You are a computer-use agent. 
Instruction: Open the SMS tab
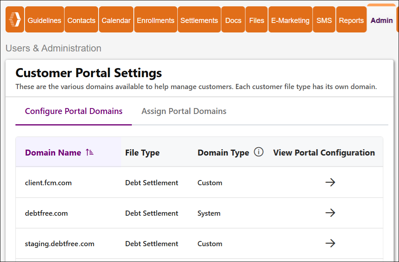coord(324,20)
